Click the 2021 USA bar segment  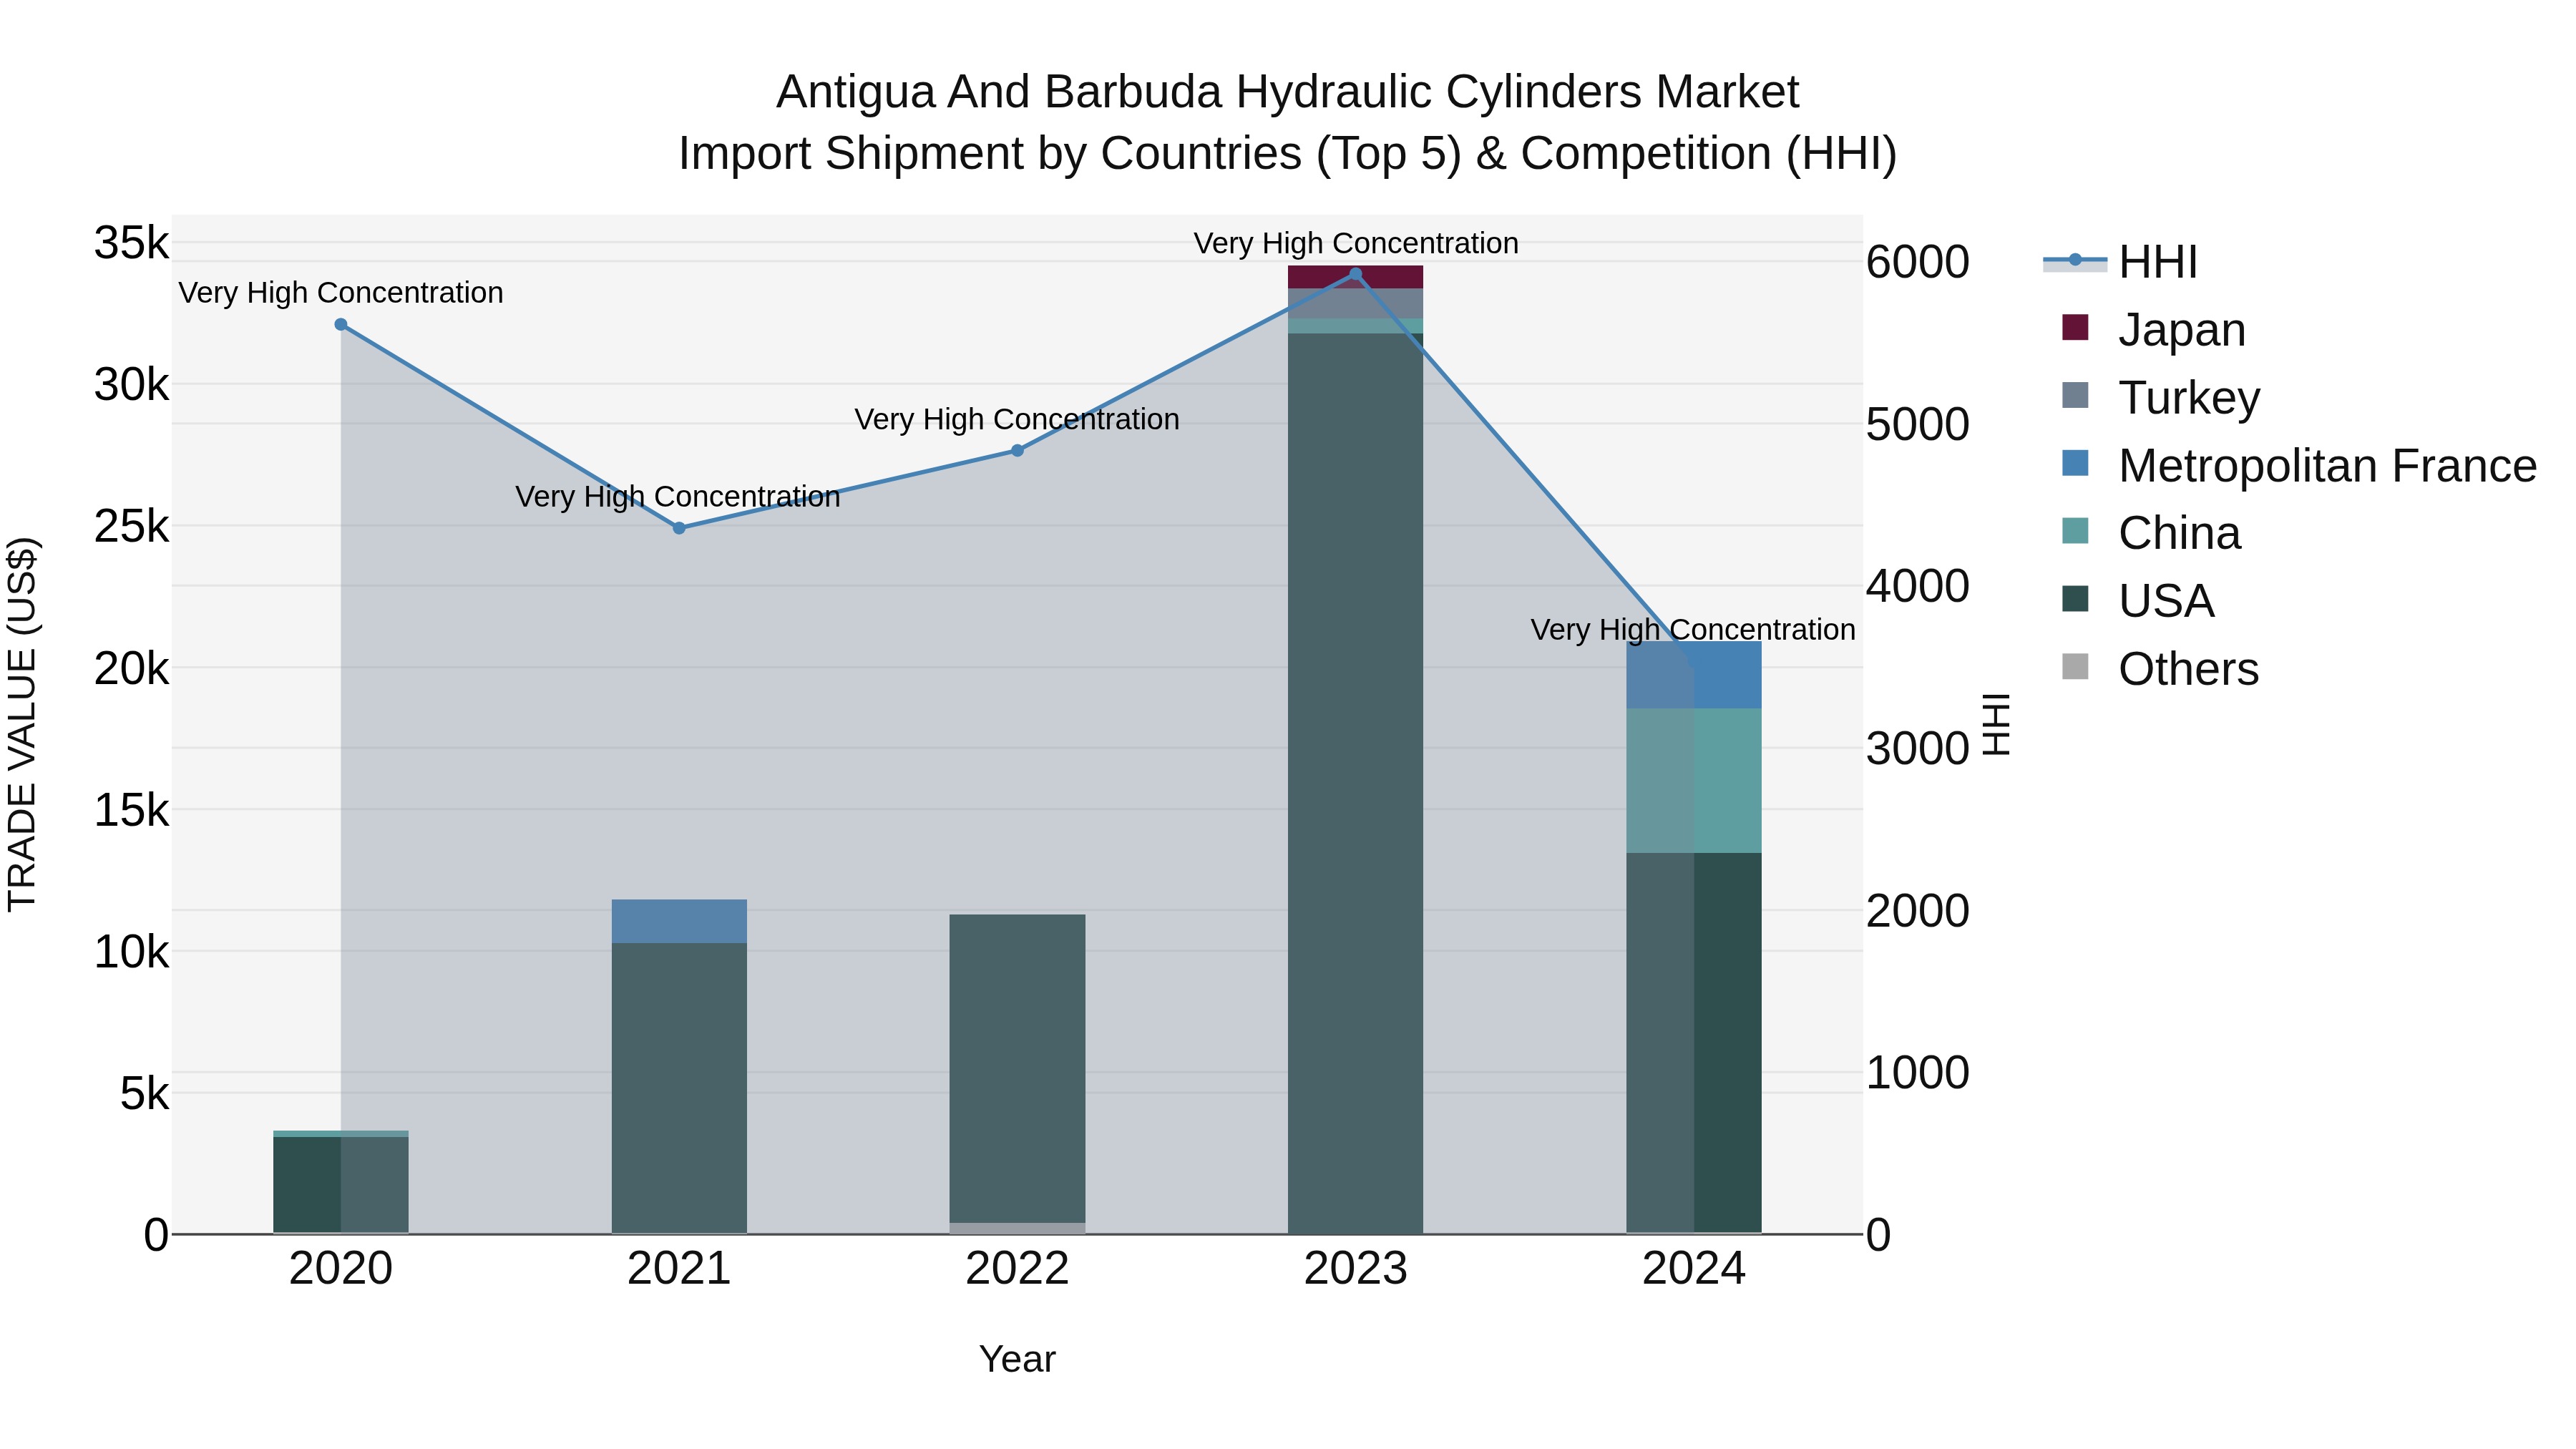click(x=679, y=1088)
